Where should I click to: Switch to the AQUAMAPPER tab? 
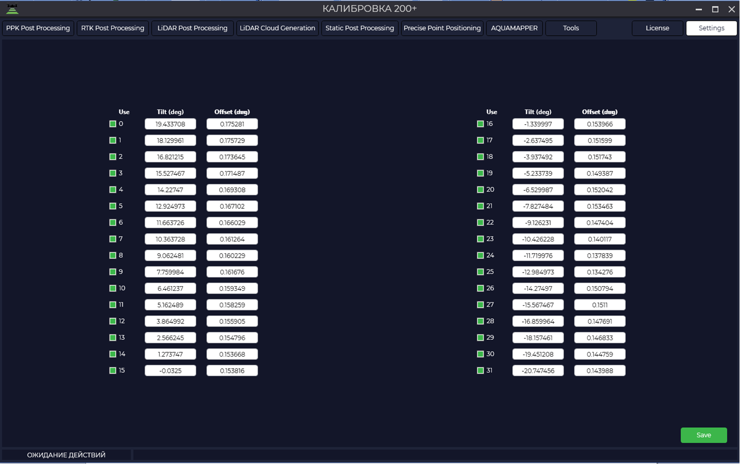pos(514,28)
